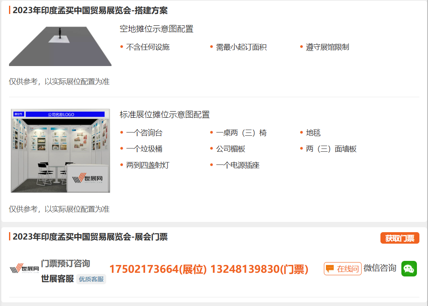428x306 pixels.
Task: Open the 在线问 online consultation button
Action: point(343,269)
